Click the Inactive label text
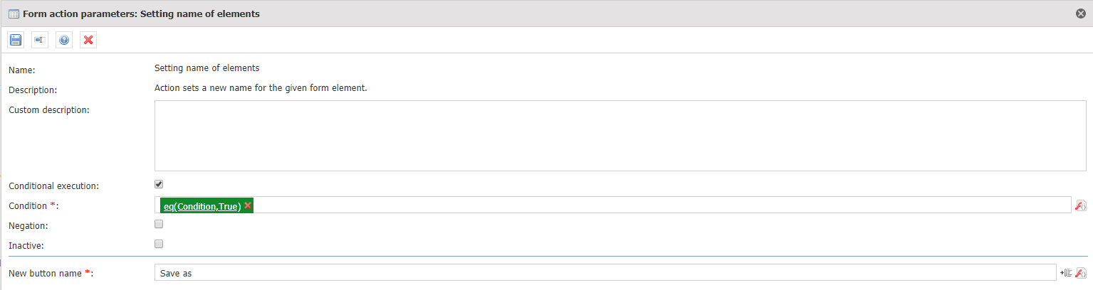This screenshot has width=1093, height=290. (x=26, y=246)
